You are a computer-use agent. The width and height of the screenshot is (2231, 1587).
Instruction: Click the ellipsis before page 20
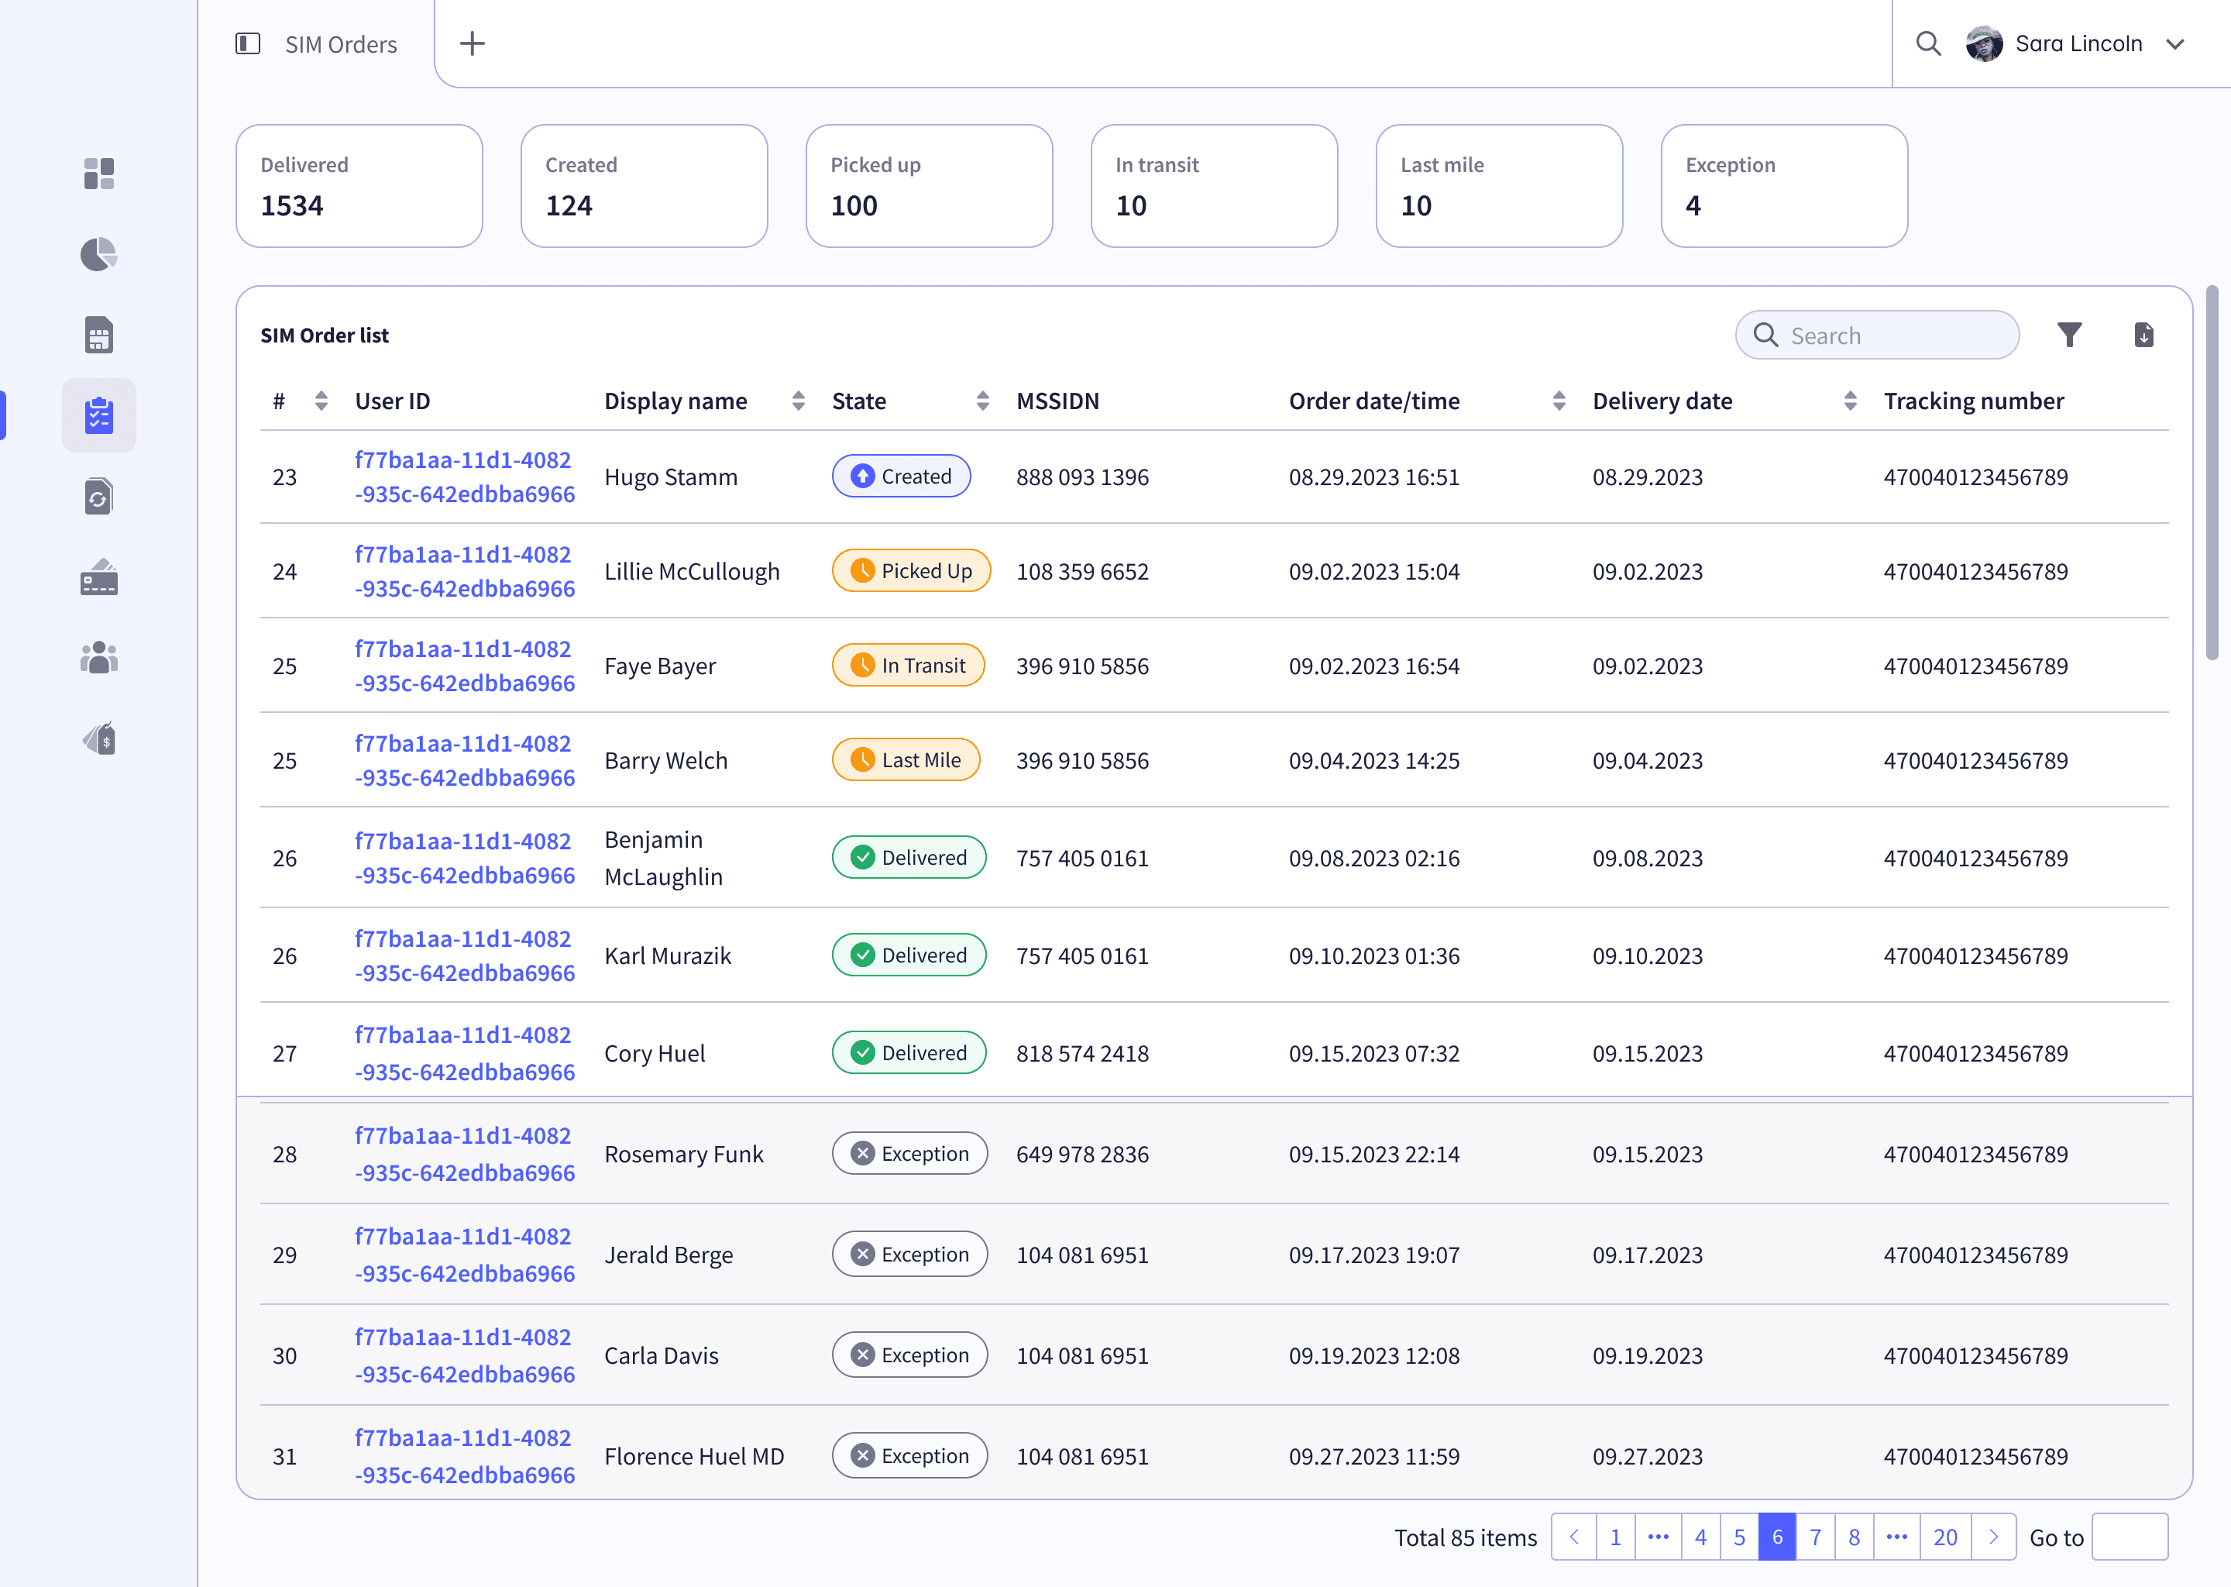point(1897,1537)
